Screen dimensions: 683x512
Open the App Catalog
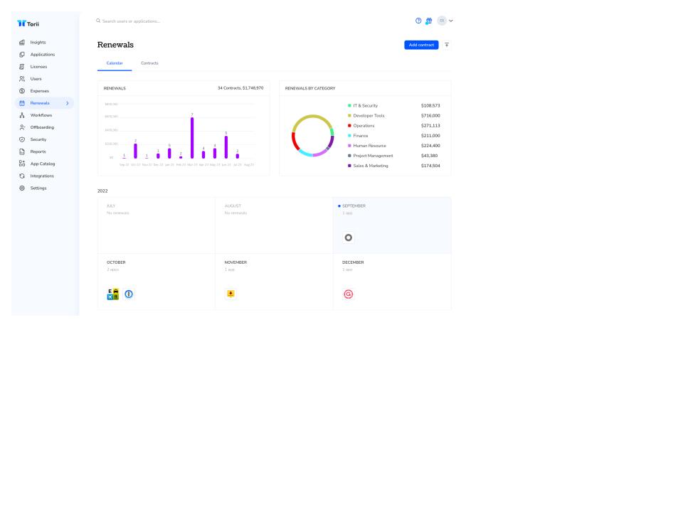(42, 164)
